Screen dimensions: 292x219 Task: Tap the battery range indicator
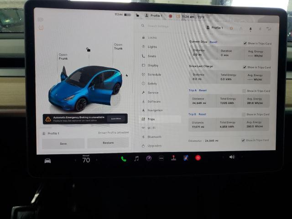(x=123, y=15)
